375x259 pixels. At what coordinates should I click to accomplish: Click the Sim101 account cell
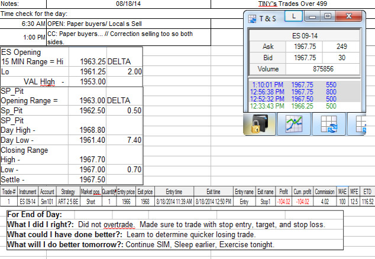tap(47, 202)
